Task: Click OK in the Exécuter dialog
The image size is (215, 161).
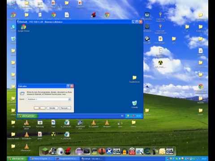Action: click(x=39, y=108)
